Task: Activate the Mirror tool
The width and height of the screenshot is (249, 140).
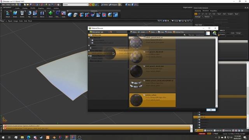Action: click(42, 14)
